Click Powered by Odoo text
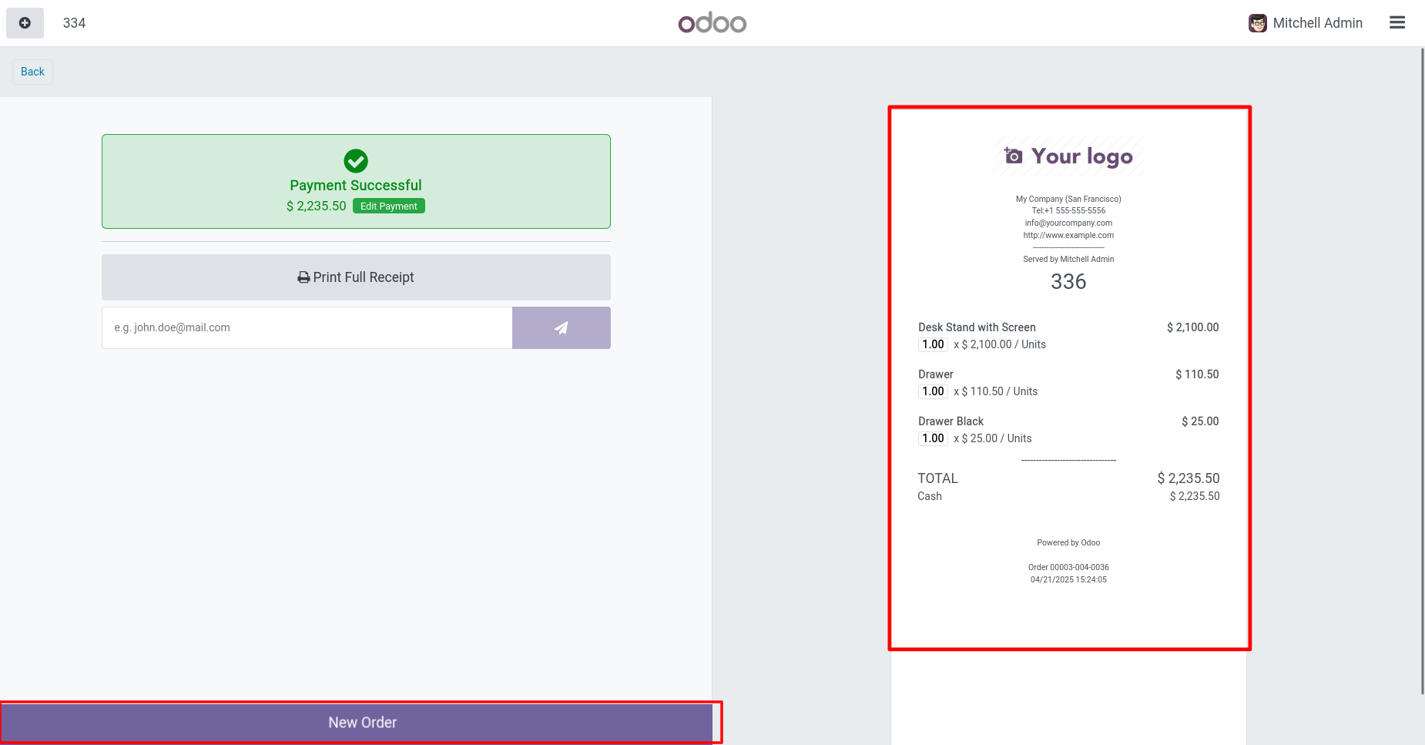The width and height of the screenshot is (1425, 745). tap(1068, 542)
